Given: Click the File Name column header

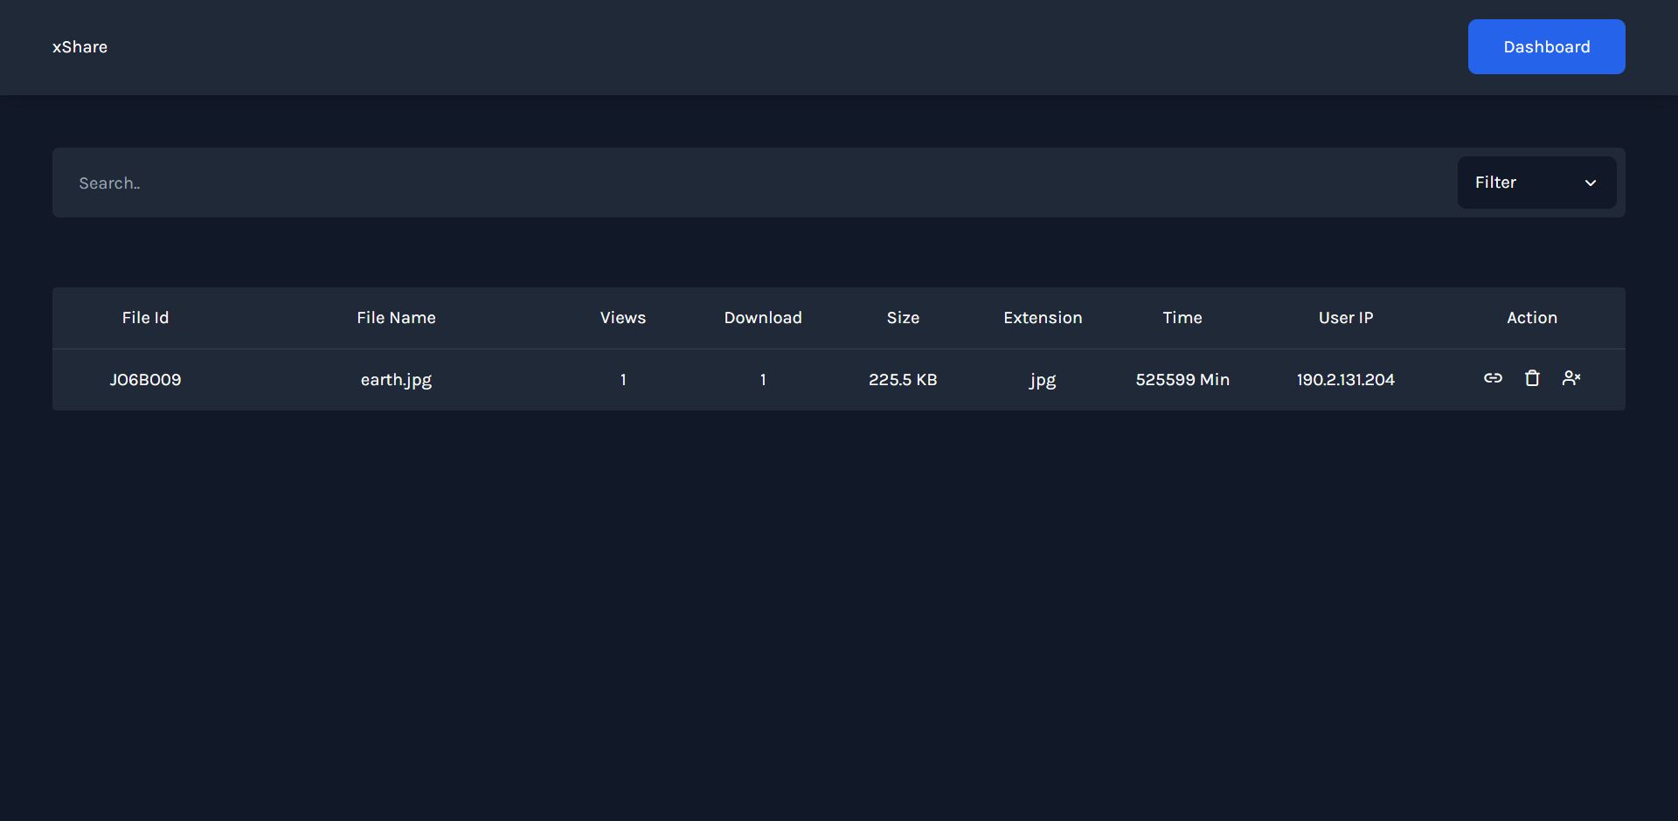Looking at the screenshot, I should pyautogui.click(x=396, y=318).
